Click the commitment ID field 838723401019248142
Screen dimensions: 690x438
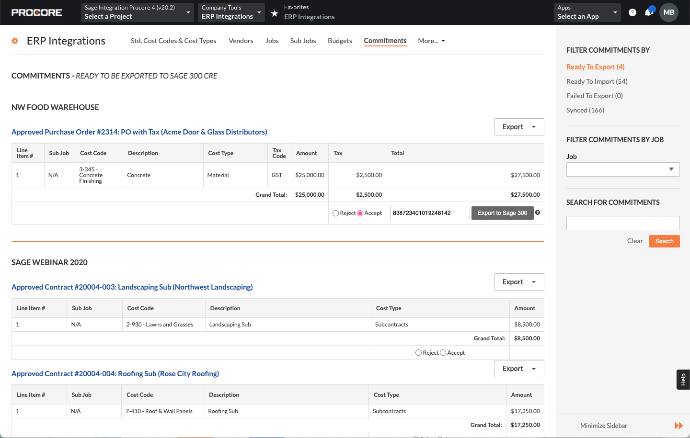pos(430,213)
